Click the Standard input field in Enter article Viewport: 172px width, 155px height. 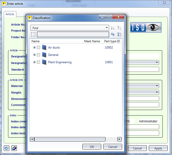(x=143, y=69)
